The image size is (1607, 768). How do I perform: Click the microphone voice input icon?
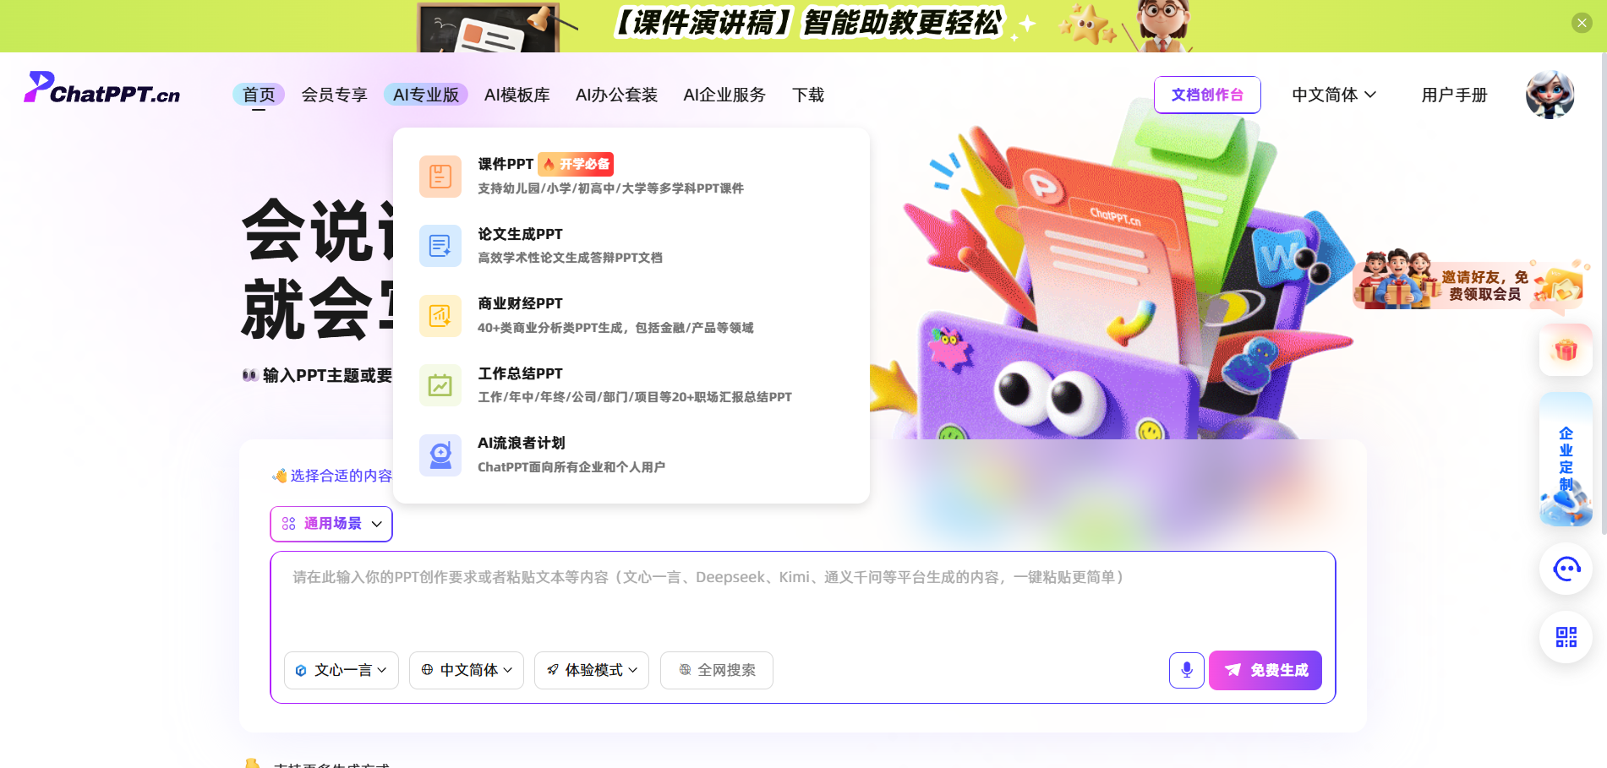coord(1186,670)
